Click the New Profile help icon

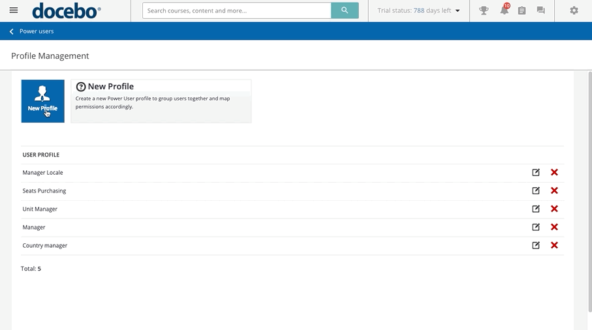[x=81, y=87]
